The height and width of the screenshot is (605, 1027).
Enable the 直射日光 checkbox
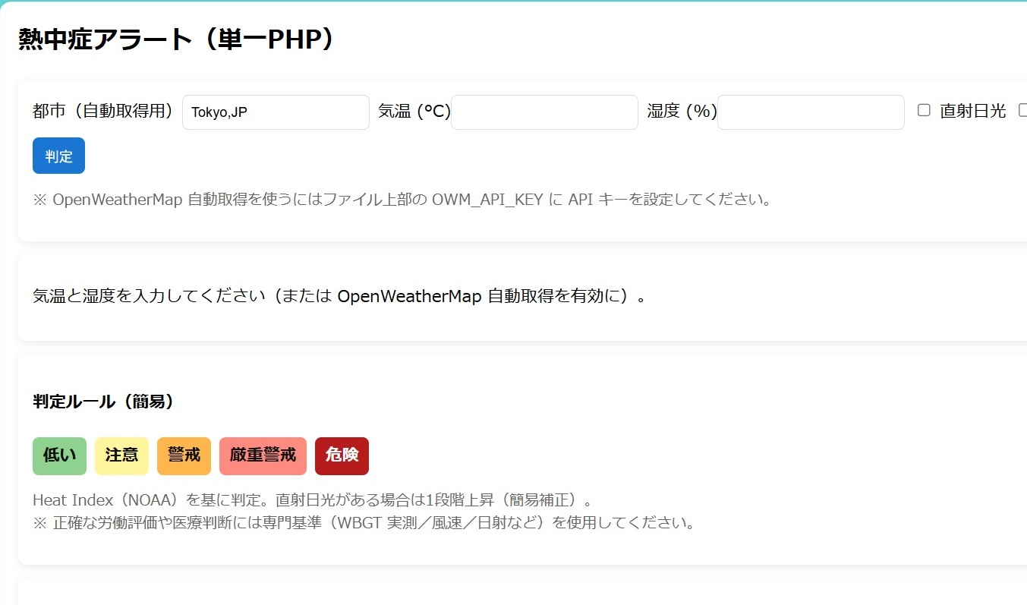(924, 111)
